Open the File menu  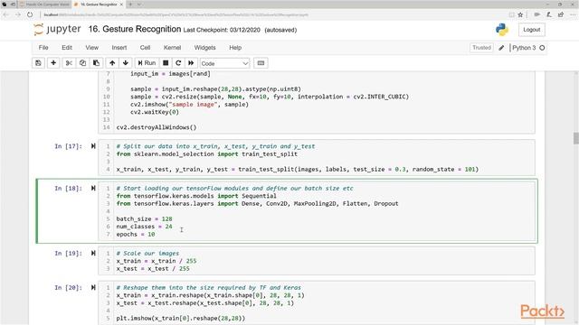(x=43, y=48)
